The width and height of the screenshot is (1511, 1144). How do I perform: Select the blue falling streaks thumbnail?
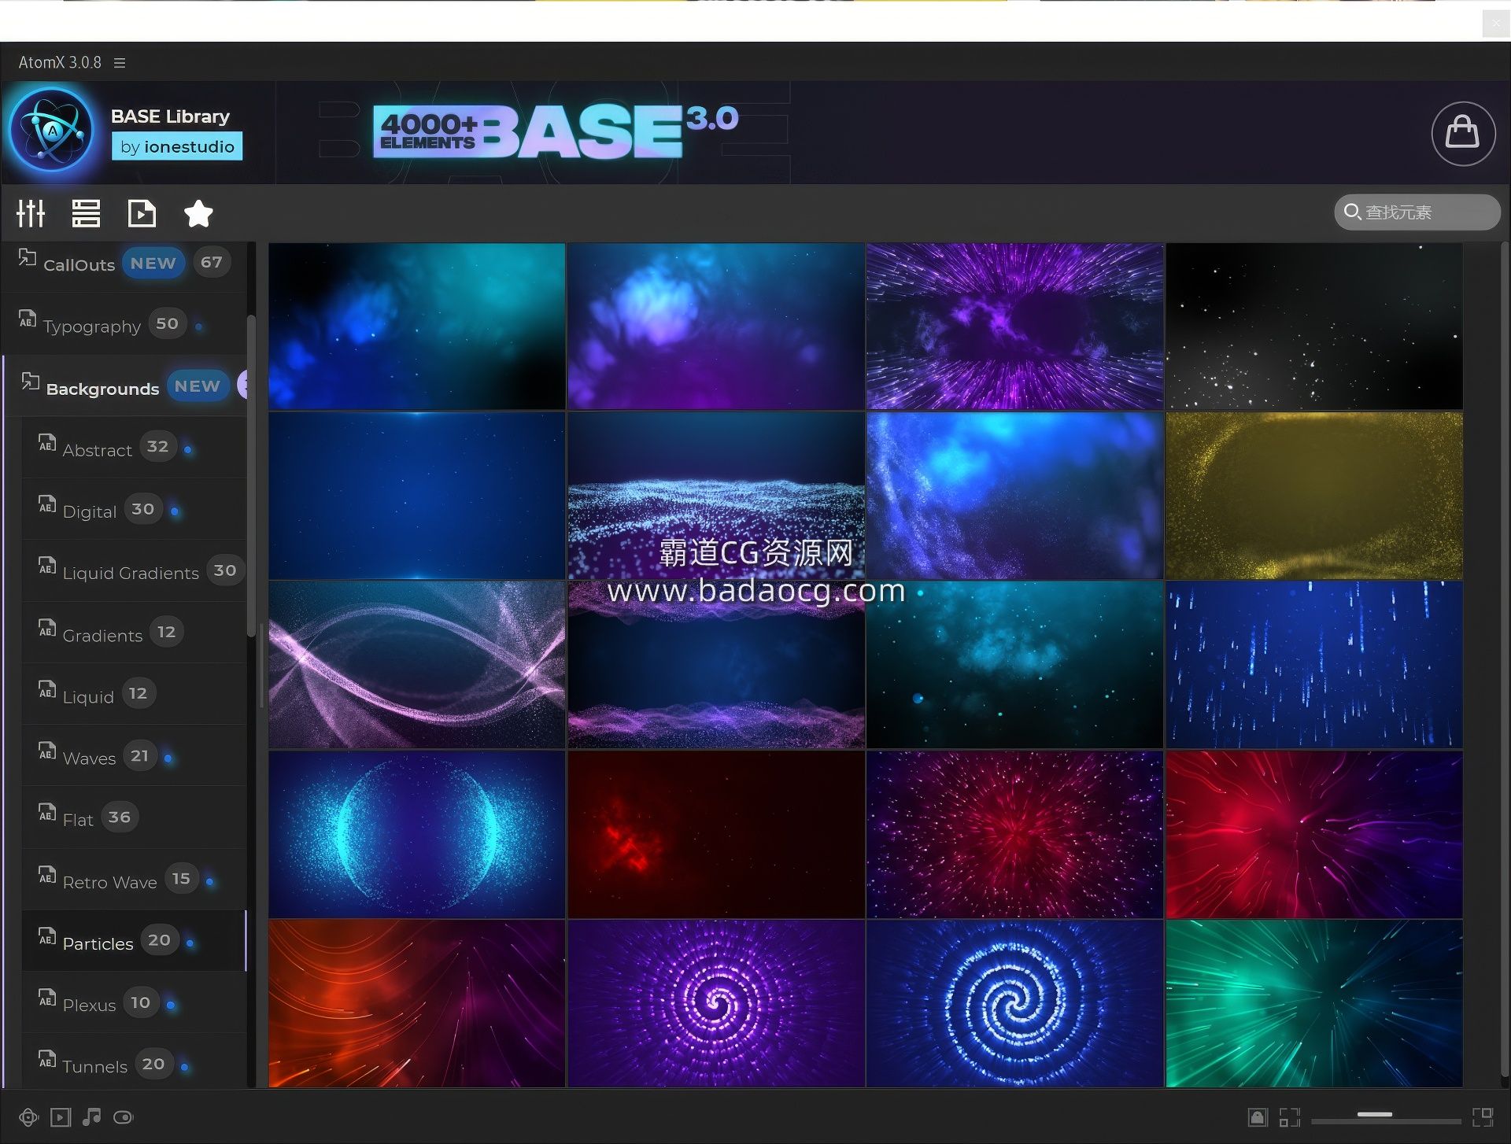(1314, 665)
